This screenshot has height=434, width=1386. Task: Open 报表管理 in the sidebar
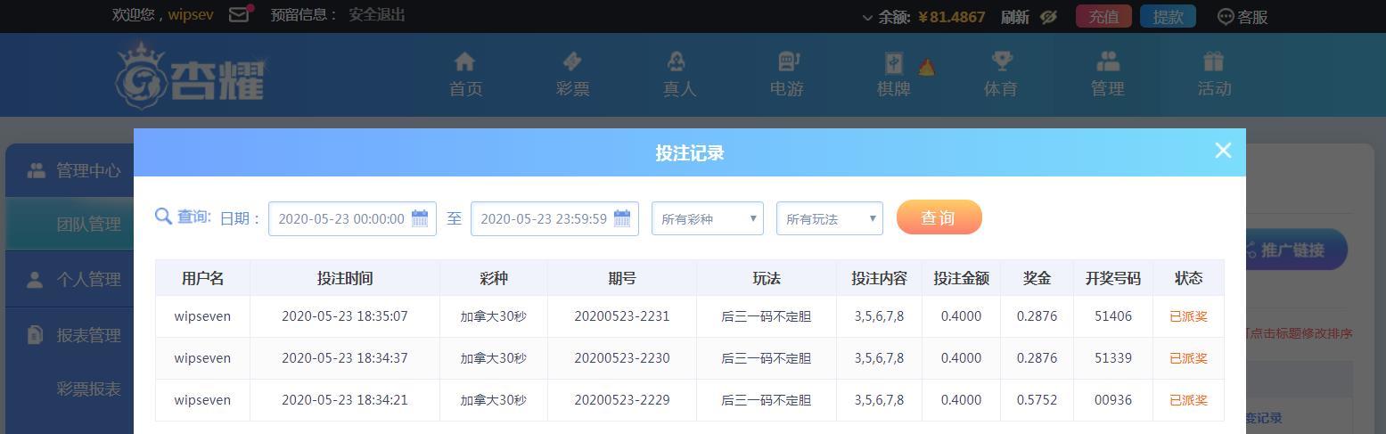pyautogui.click(x=73, y=335)
